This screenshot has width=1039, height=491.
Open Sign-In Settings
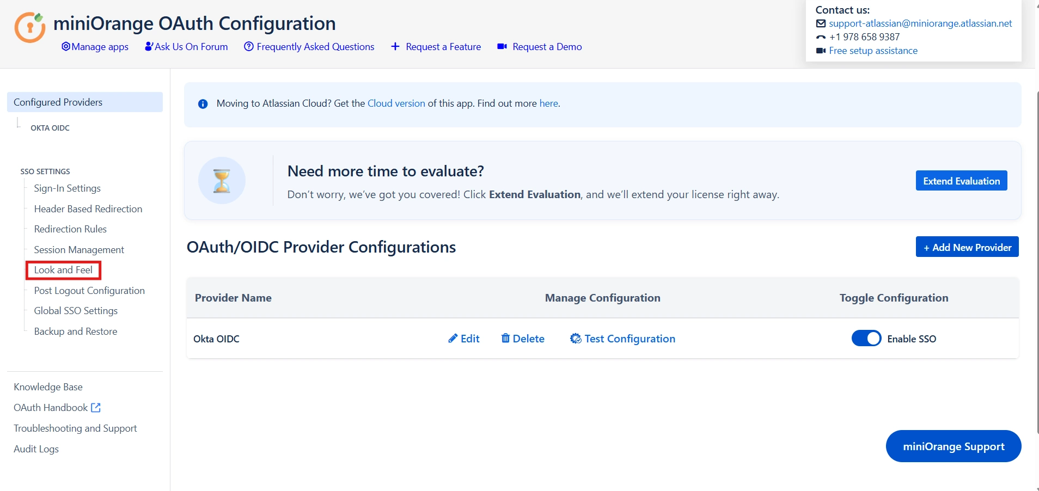(68, 188)
